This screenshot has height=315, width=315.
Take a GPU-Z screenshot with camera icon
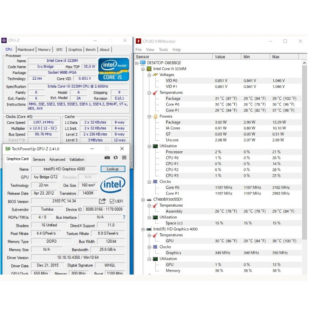click(x=107, y=158)
